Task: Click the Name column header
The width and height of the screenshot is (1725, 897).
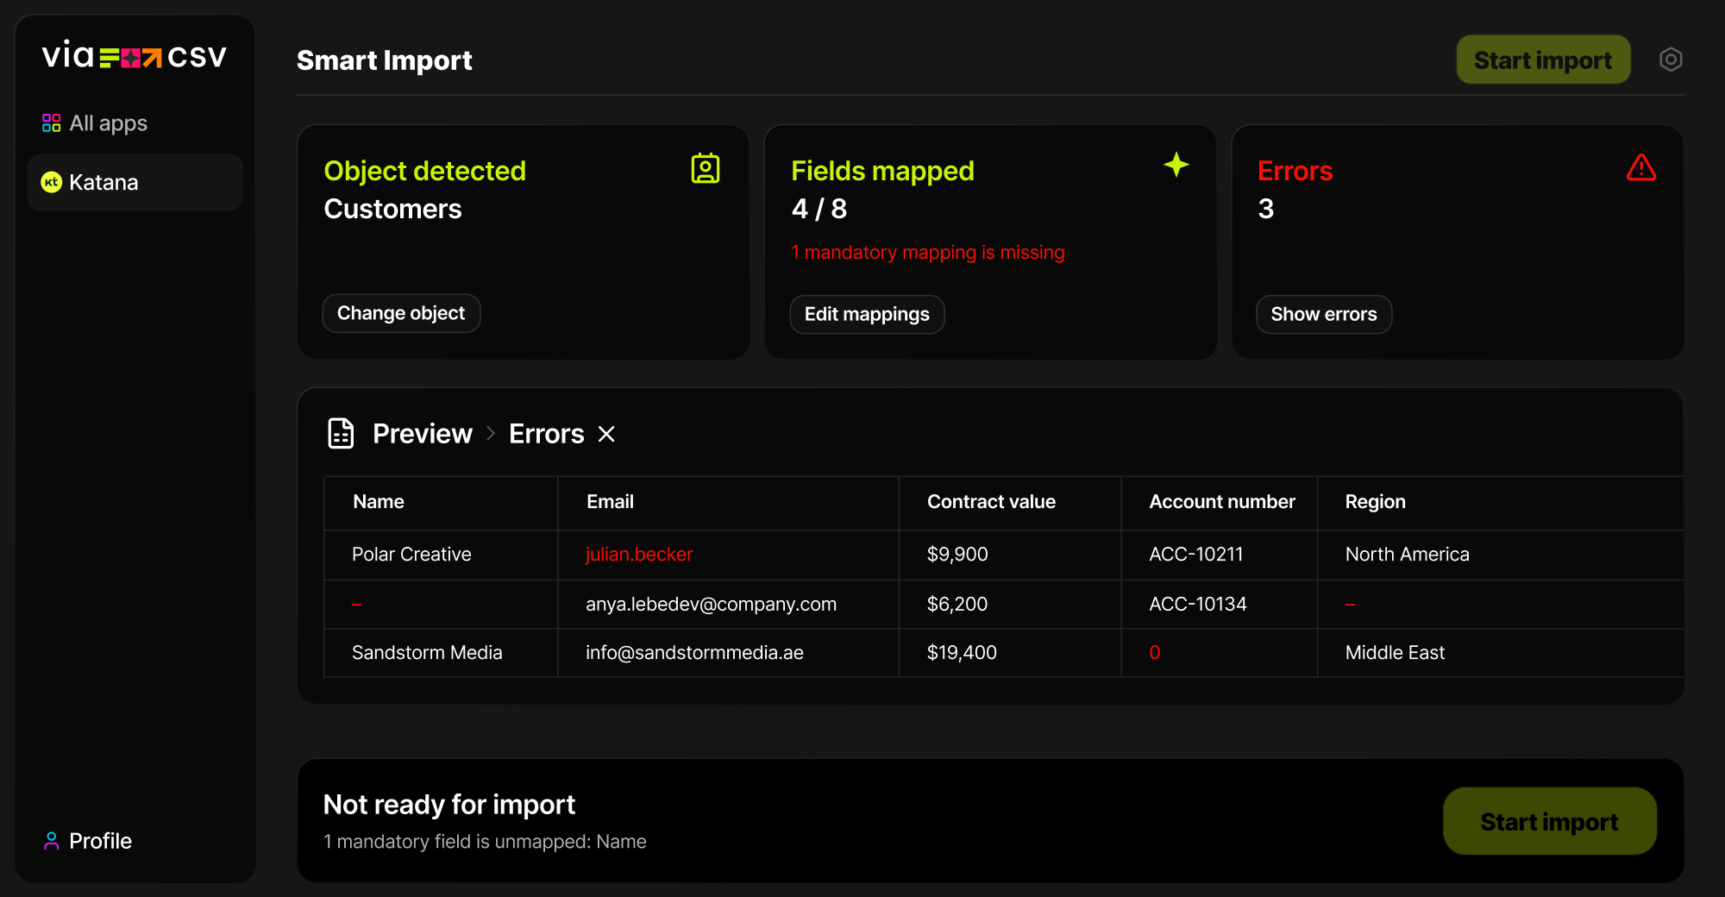Action: [x=379, y=502]
